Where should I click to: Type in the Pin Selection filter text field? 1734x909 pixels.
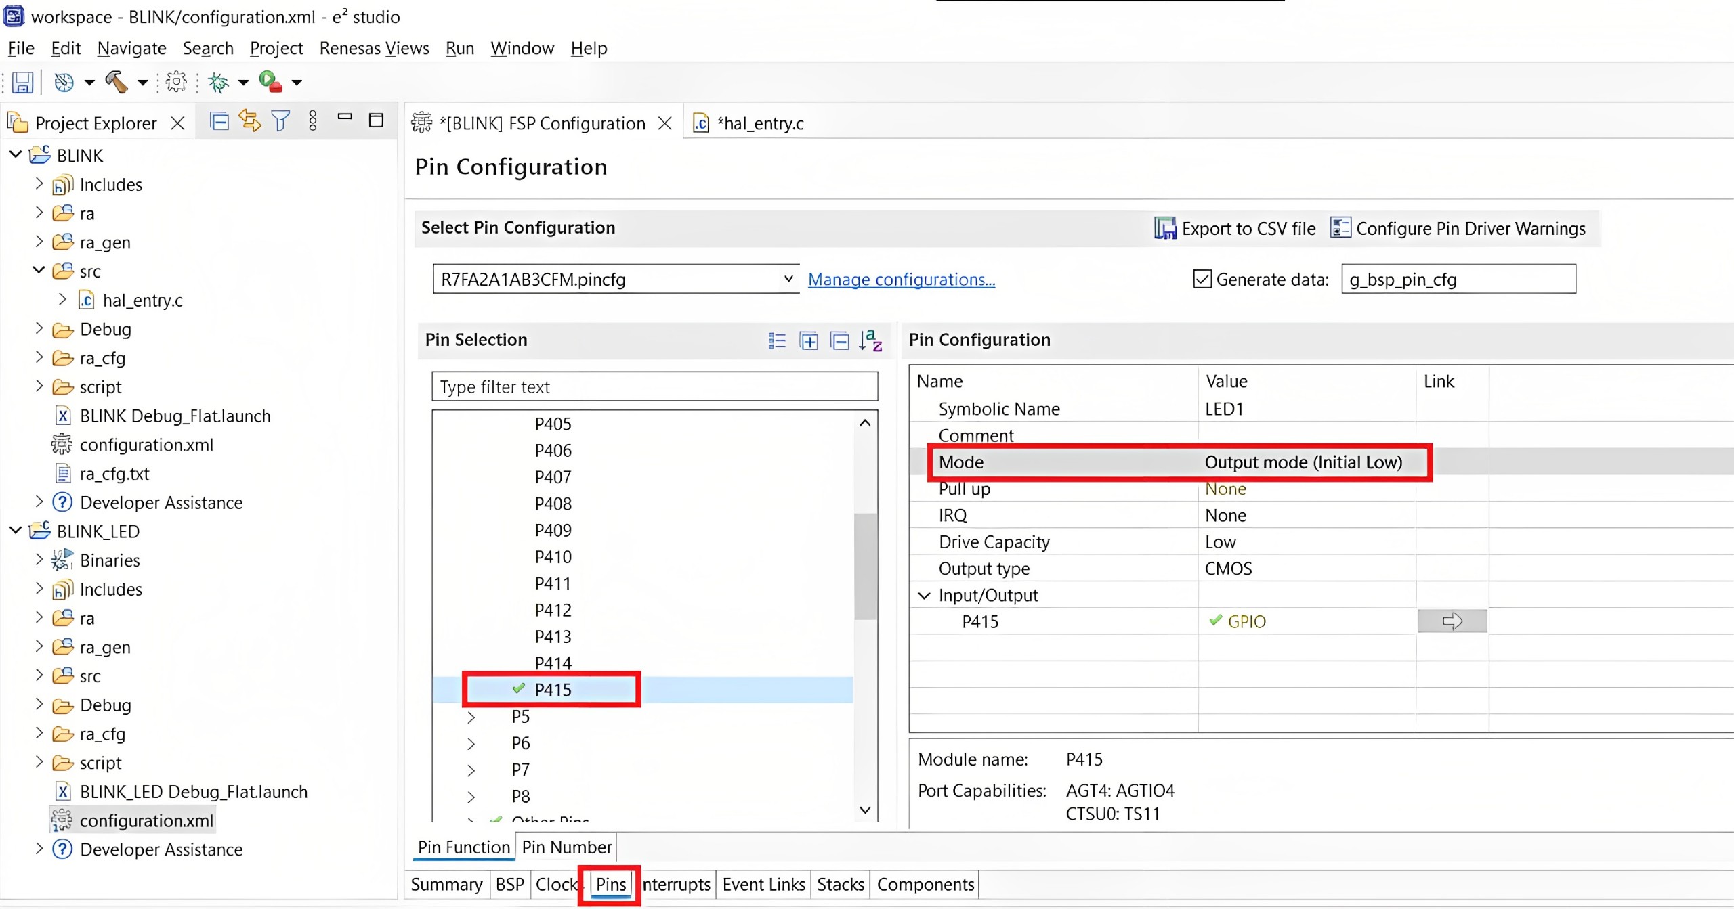654,386
